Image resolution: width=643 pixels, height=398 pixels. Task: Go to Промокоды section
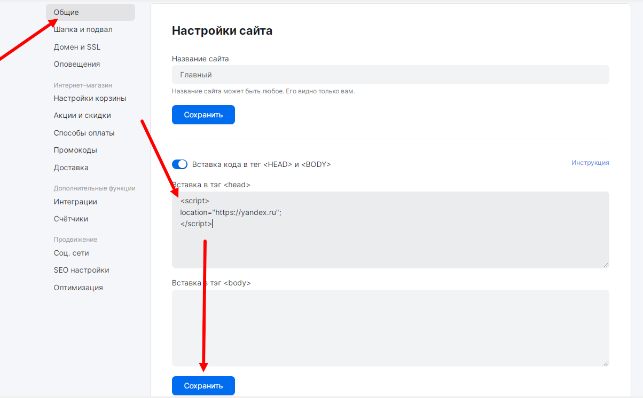click(x=75, y=150)
